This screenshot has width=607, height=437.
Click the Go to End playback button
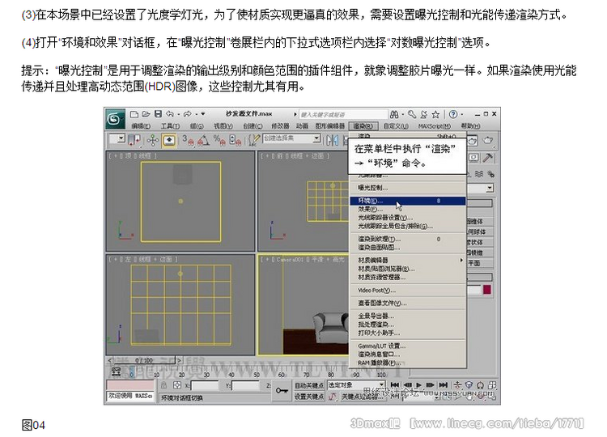(x=443, y=385)
